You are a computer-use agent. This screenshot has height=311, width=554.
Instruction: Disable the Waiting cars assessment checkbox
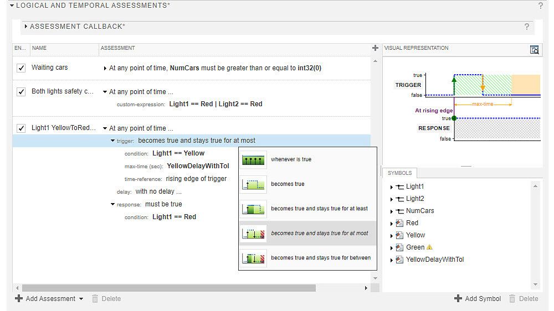(x=21, y=68)
